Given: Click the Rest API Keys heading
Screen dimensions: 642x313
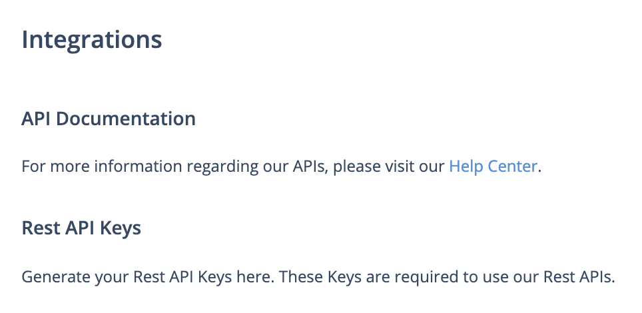Looking at the screenshot, I should click(81, 228).
